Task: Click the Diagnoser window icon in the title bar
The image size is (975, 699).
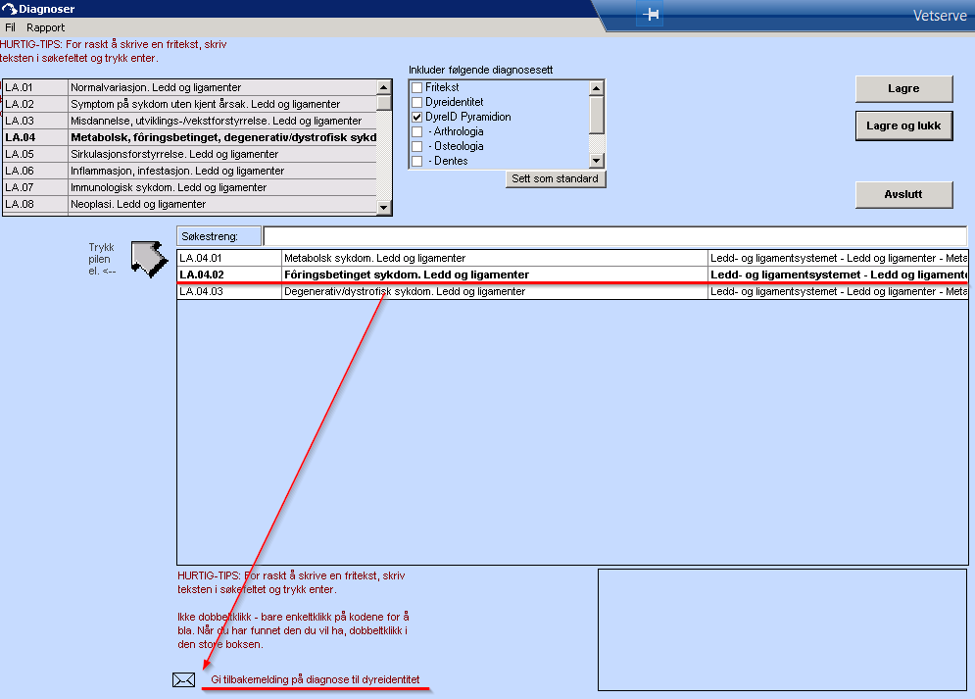Action: pos(10,9)
